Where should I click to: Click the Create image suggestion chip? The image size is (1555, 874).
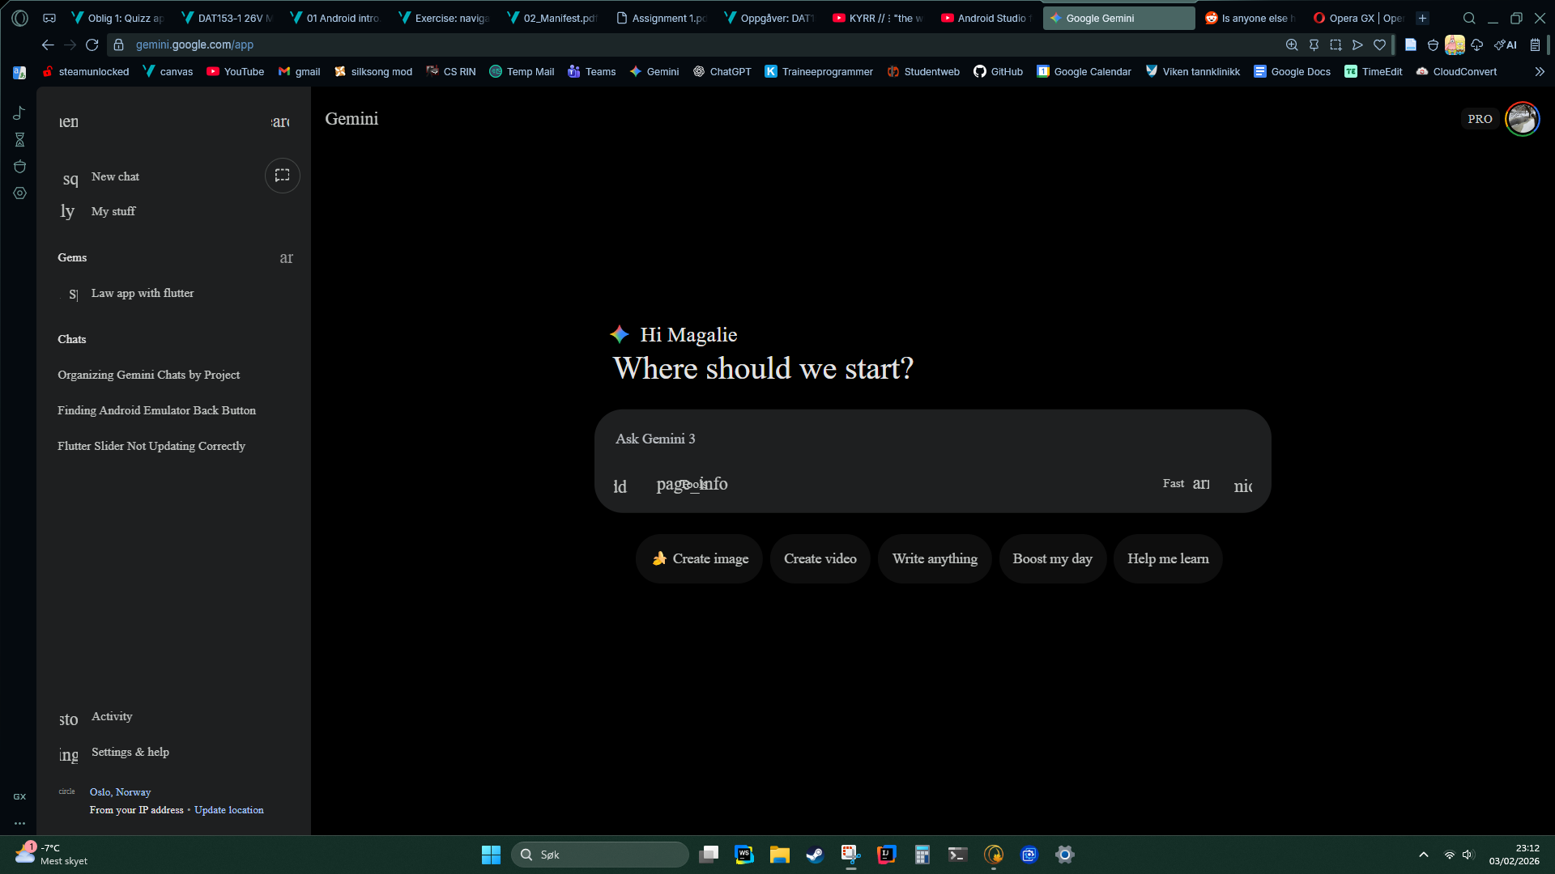click(700, 559)
